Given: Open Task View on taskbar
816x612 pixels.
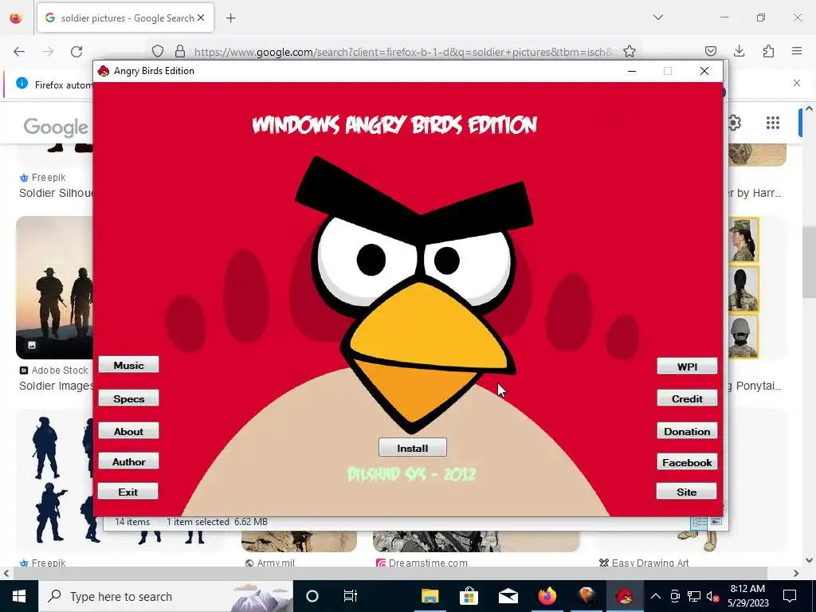Looking at the screenshot, I should 351,596.
